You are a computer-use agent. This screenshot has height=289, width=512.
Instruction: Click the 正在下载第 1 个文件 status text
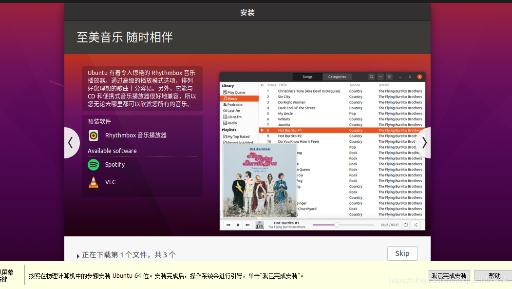[x=129, y=255]
